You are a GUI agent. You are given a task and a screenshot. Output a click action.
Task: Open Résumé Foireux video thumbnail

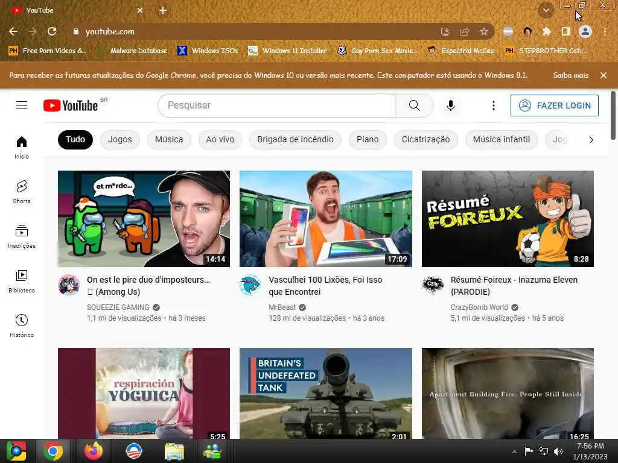tap(508, 219)
